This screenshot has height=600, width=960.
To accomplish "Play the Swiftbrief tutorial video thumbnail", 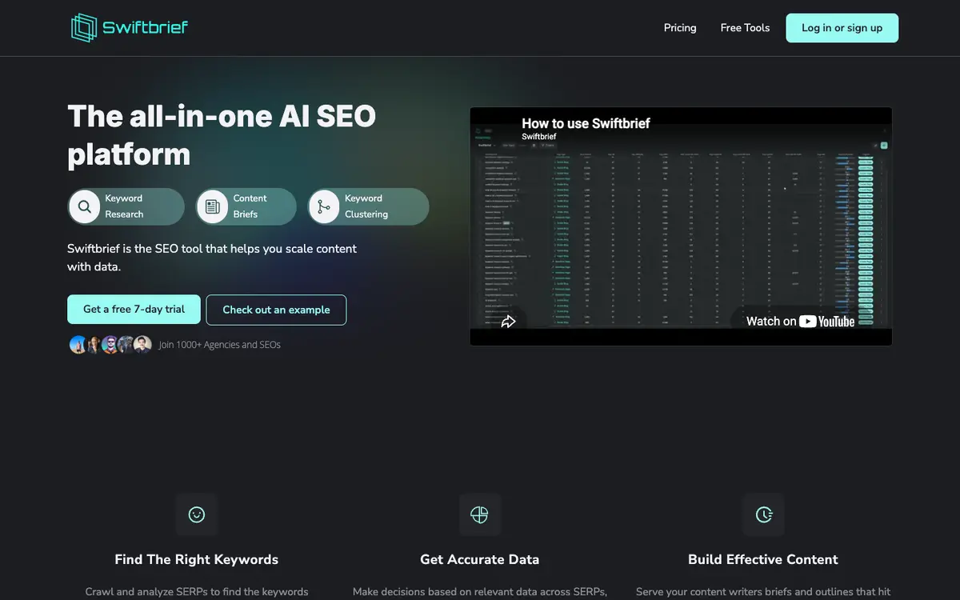I will pyautogui.click(x=681, y=226).
